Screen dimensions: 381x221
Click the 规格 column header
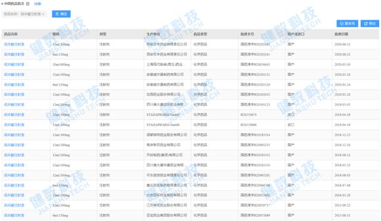tap(56, 34)
